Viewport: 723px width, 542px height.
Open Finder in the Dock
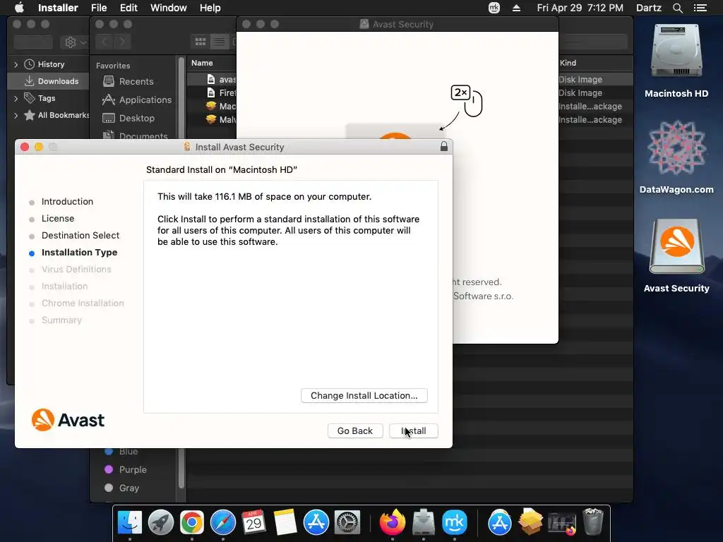(130, 522)
